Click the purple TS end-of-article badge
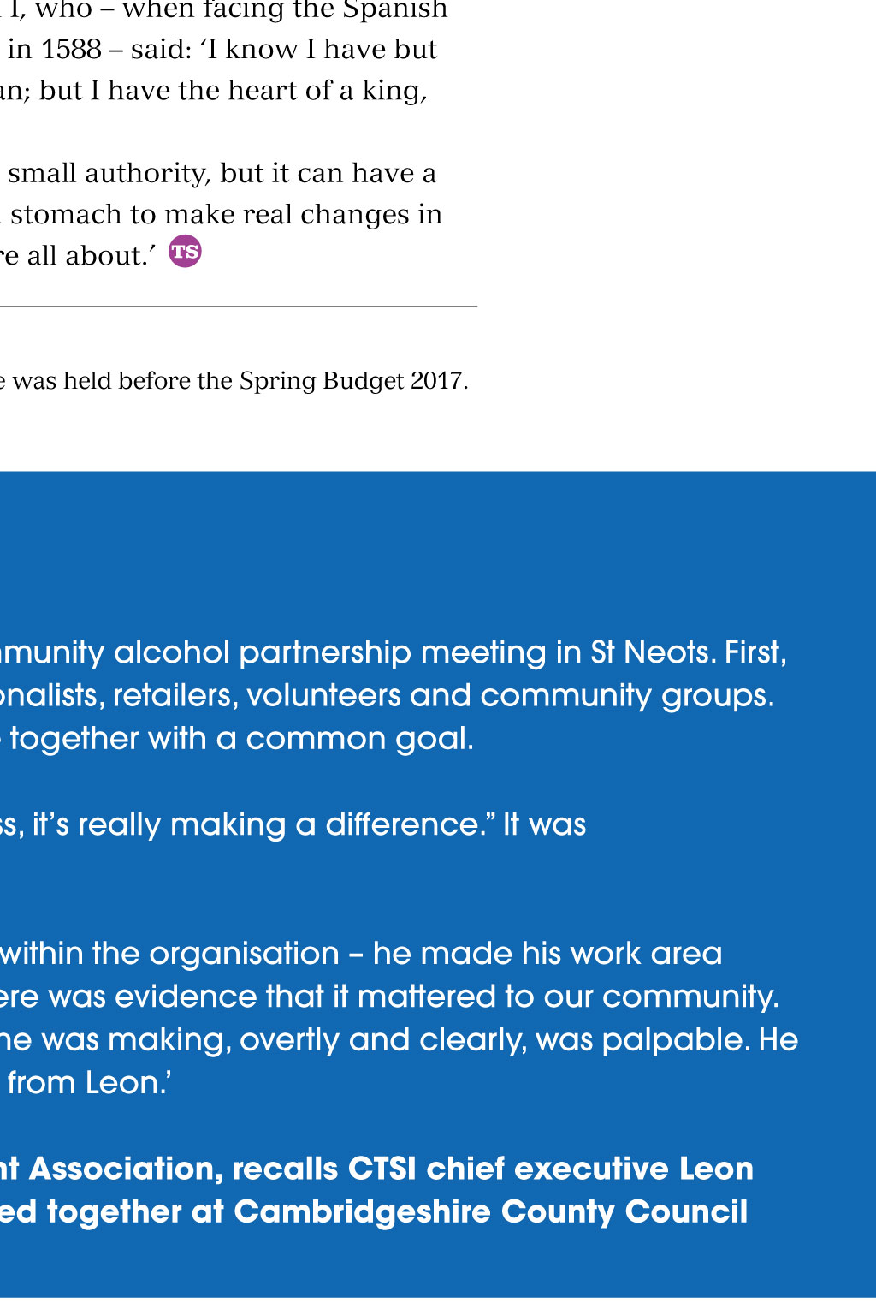 pos(185,252)
